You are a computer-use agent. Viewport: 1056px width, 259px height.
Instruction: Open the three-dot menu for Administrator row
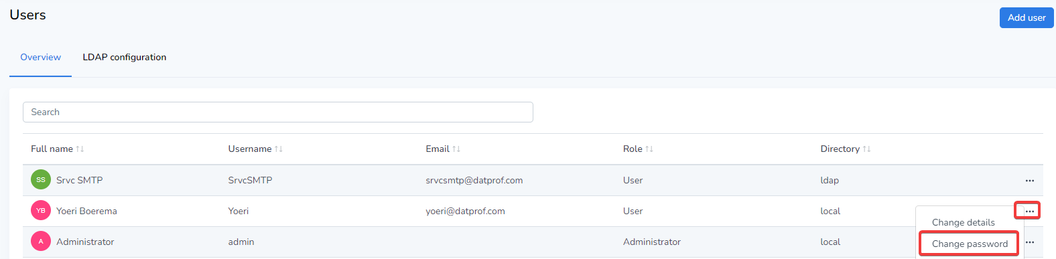tap(1030, 242)
